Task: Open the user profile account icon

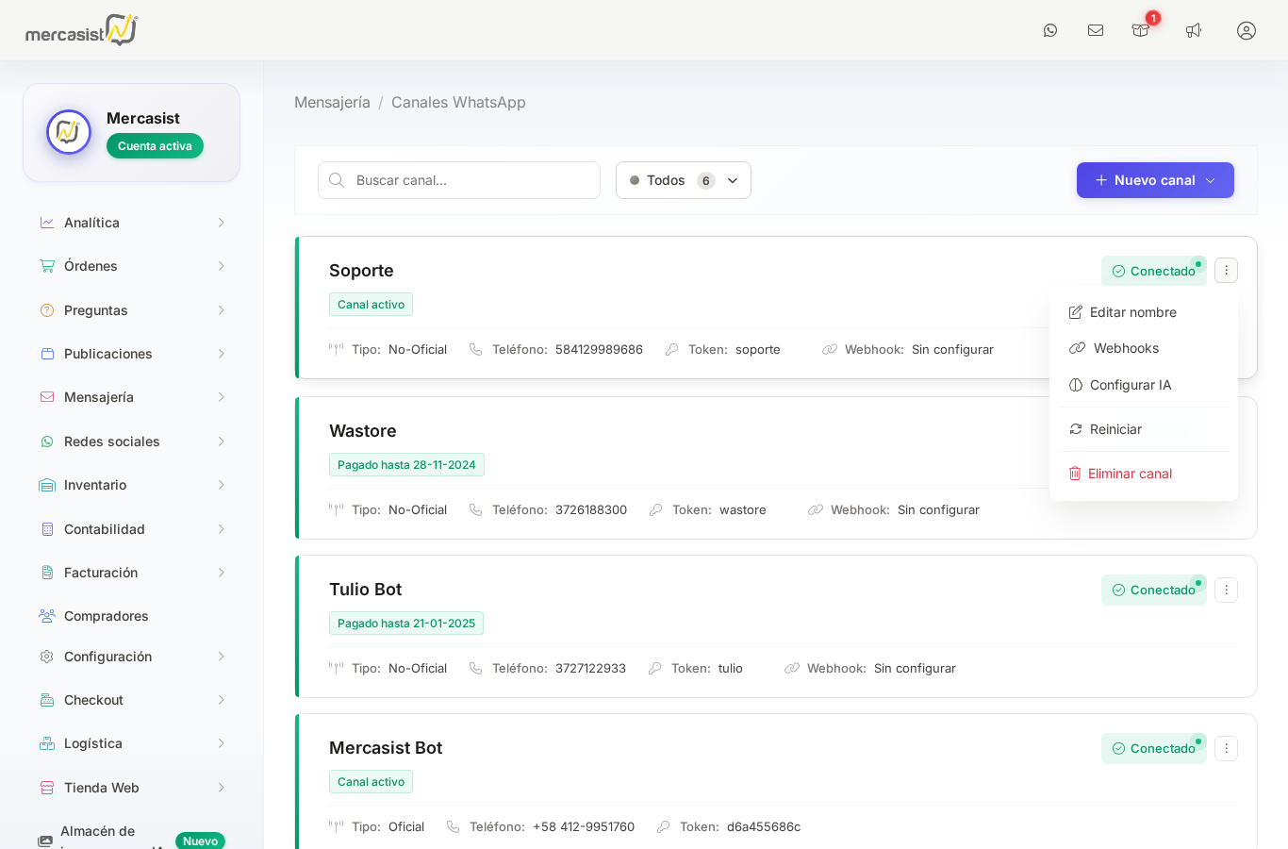Action: [x=1247, y=30]
